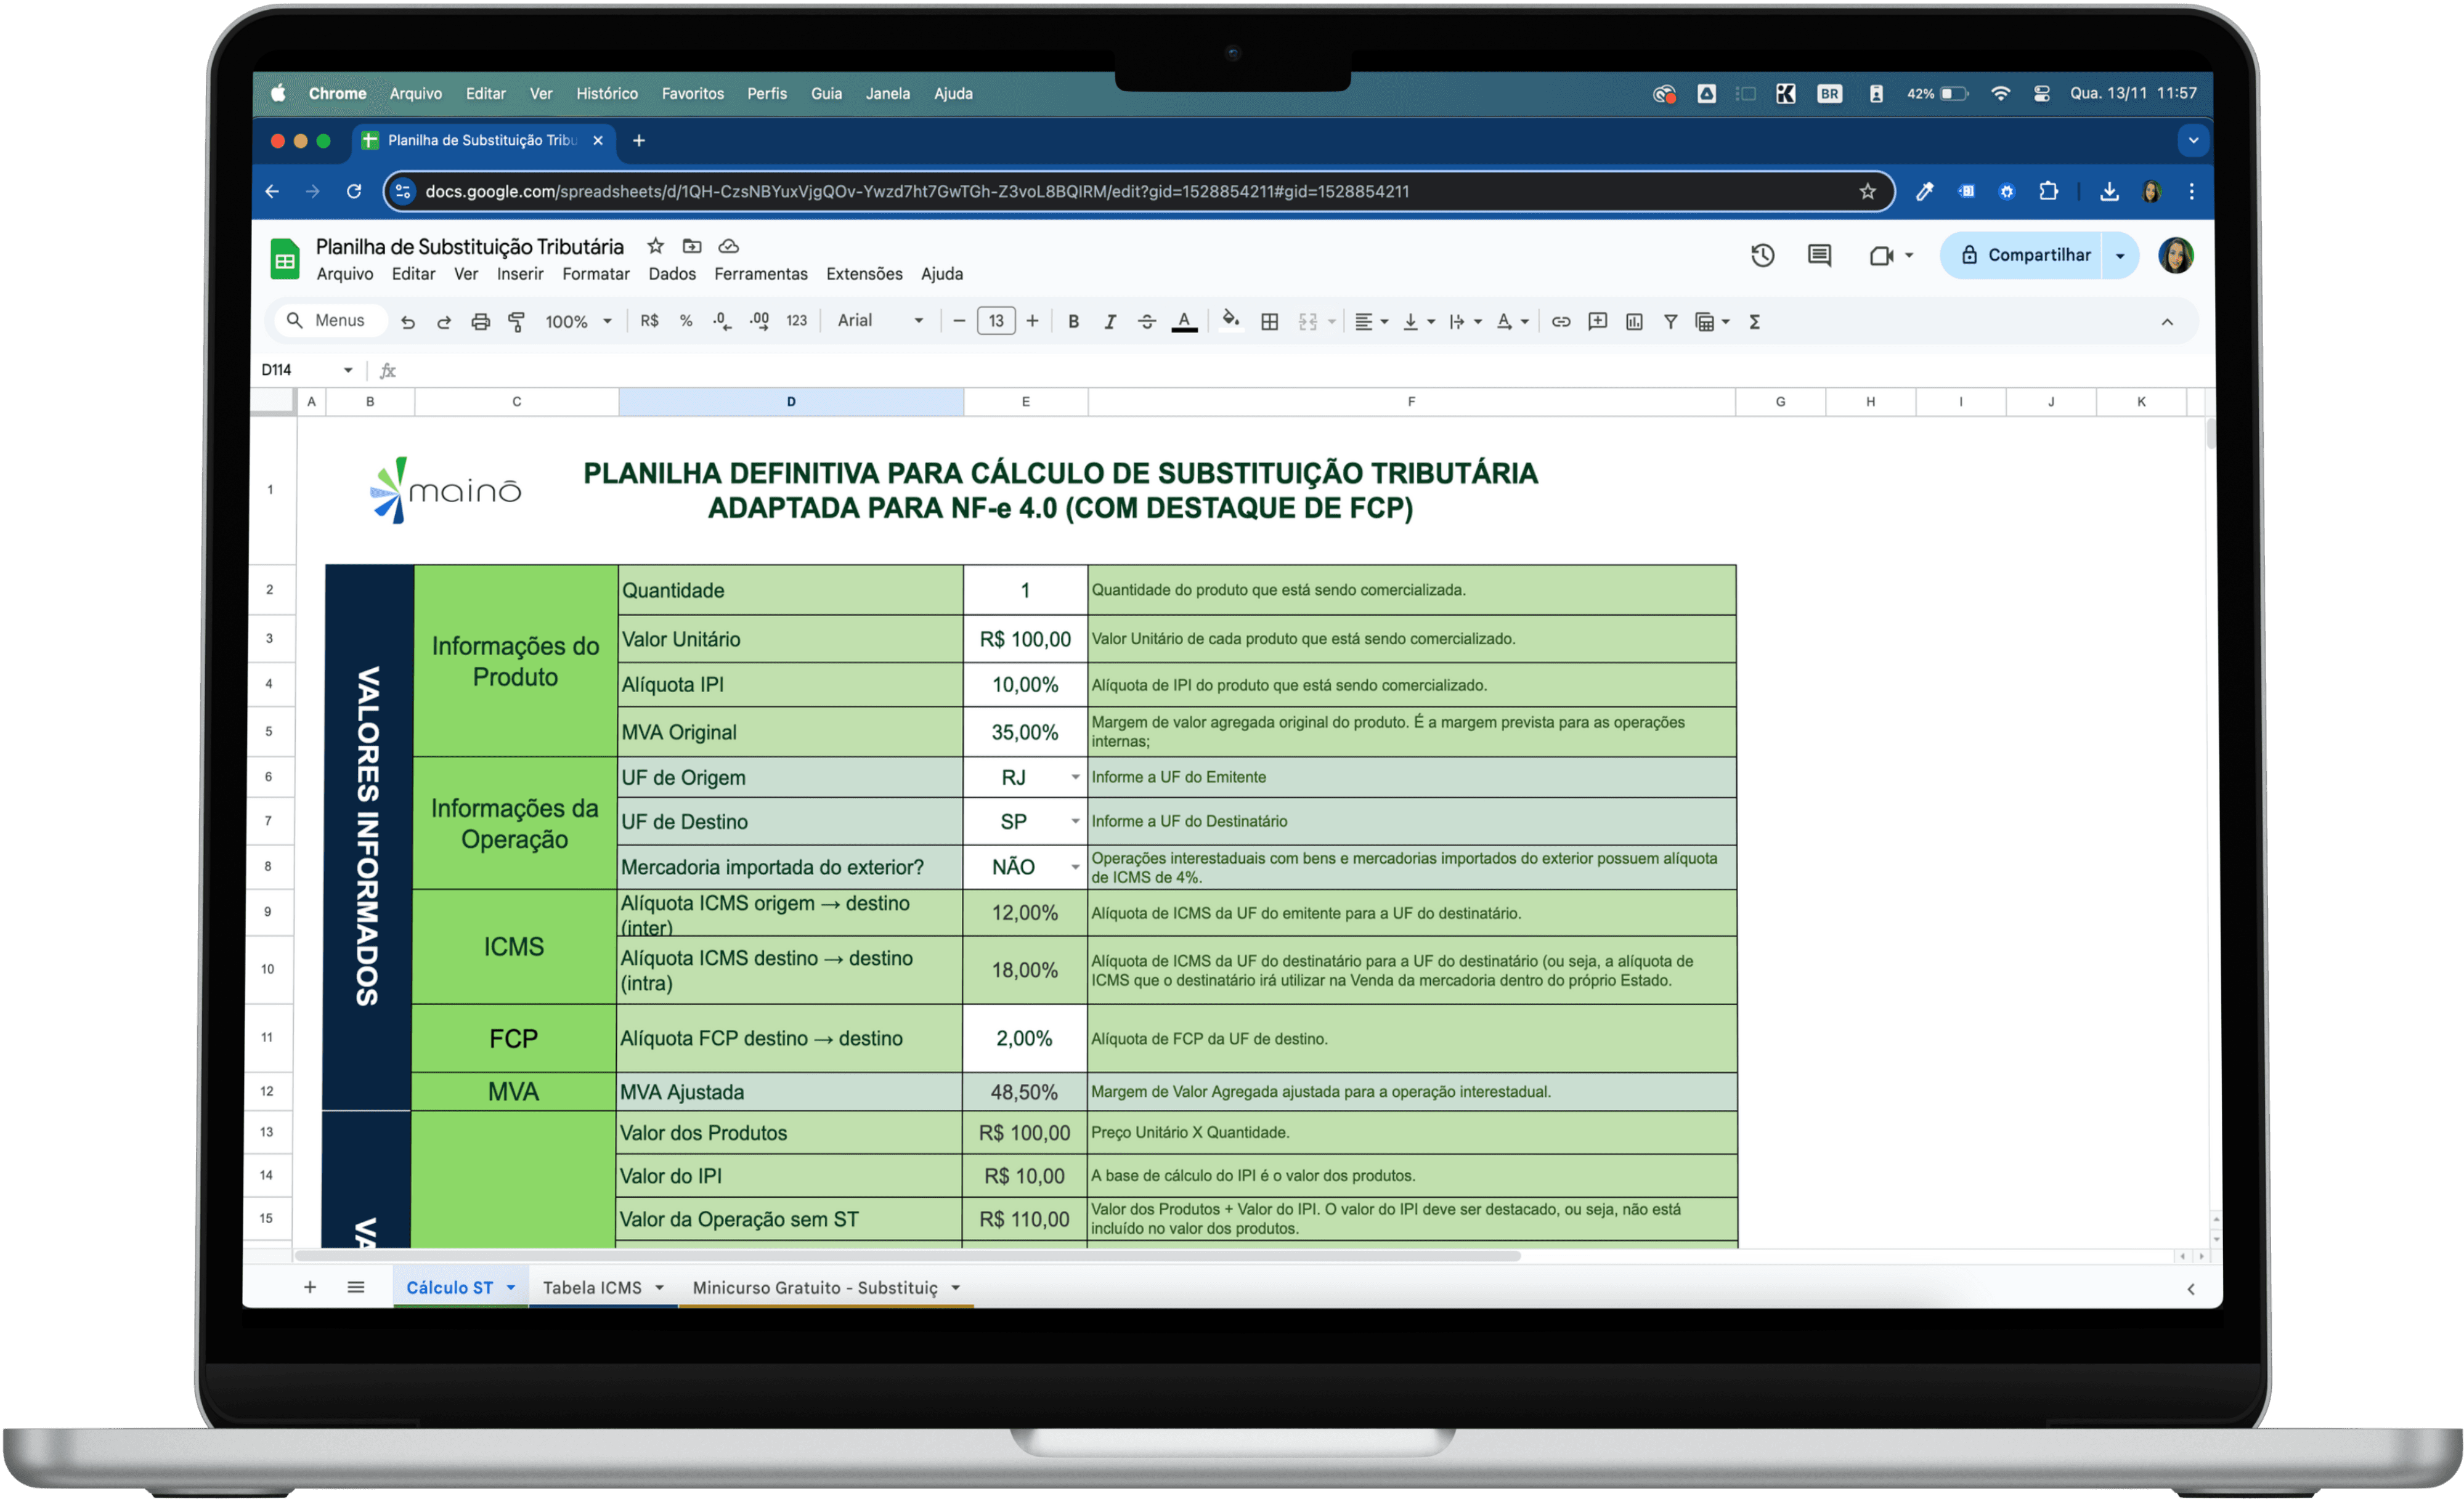Open Chrome downloads icon
Screen dimensions: 2464x1499
click(2110, 191)
